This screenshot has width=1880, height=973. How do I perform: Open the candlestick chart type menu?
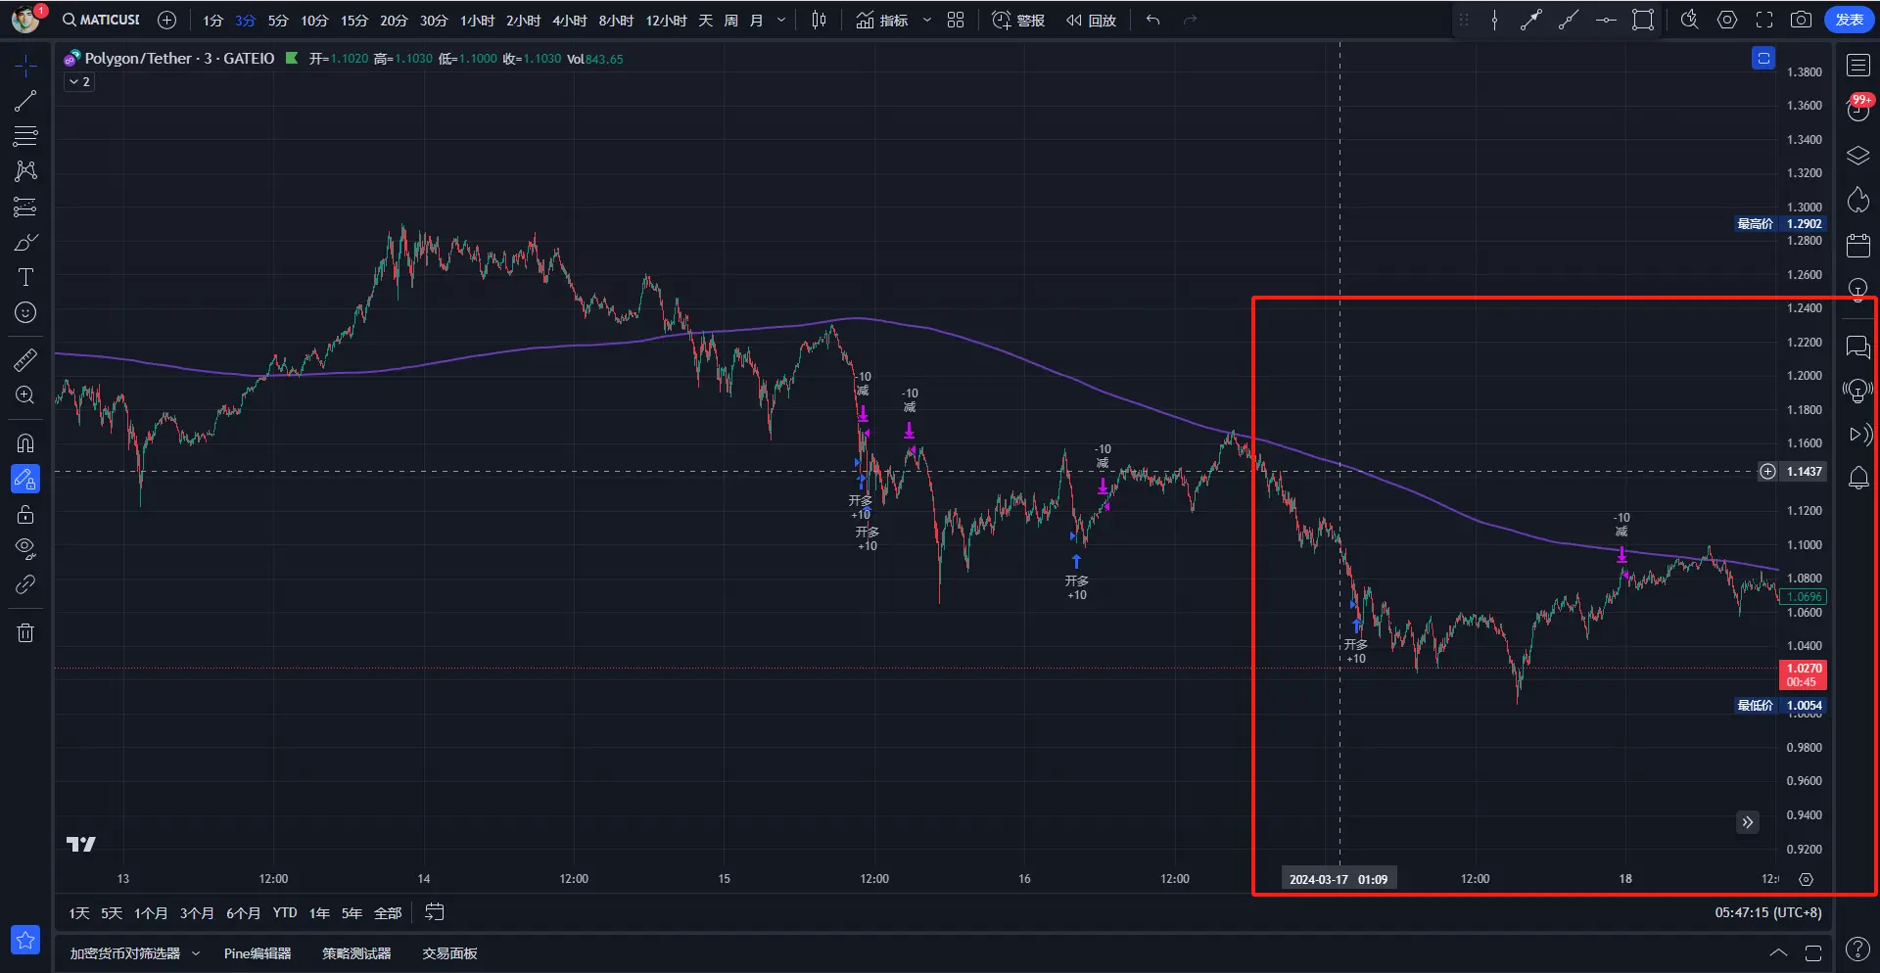[820, 21]
